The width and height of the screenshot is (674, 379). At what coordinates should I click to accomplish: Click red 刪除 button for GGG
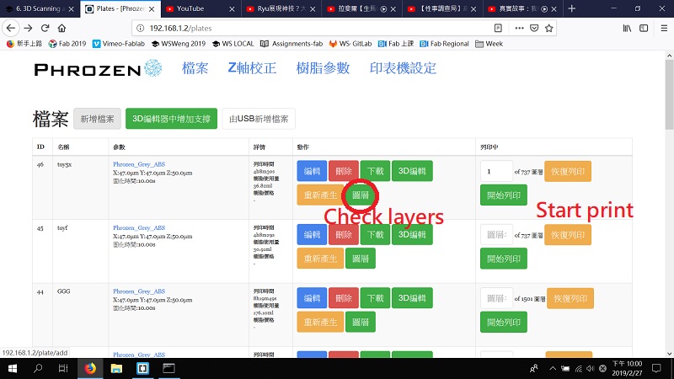click(344, 298)
